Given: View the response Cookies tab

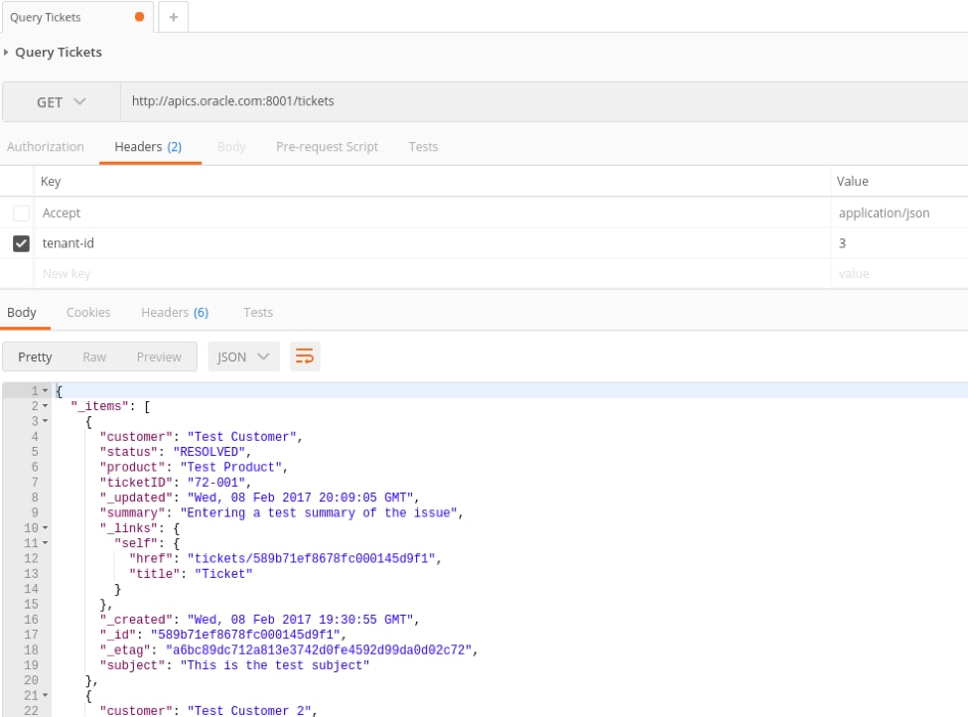Looking at the screenshot, I should tap(88, 311).
